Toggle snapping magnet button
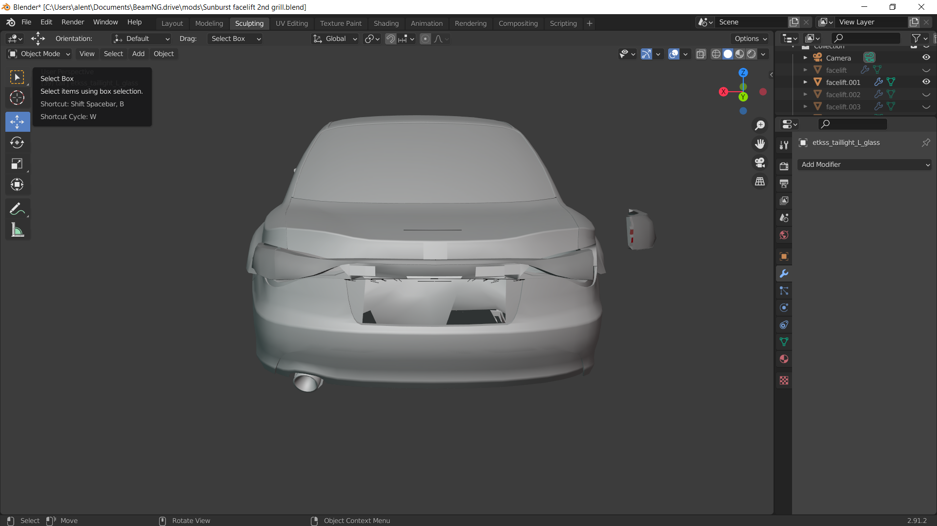The width and height of the screenshot is (937, 526). click(x=390, y=39)
